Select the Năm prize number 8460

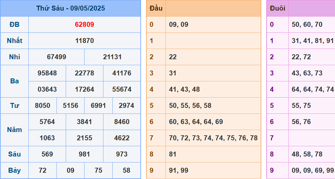pos(122,122)
